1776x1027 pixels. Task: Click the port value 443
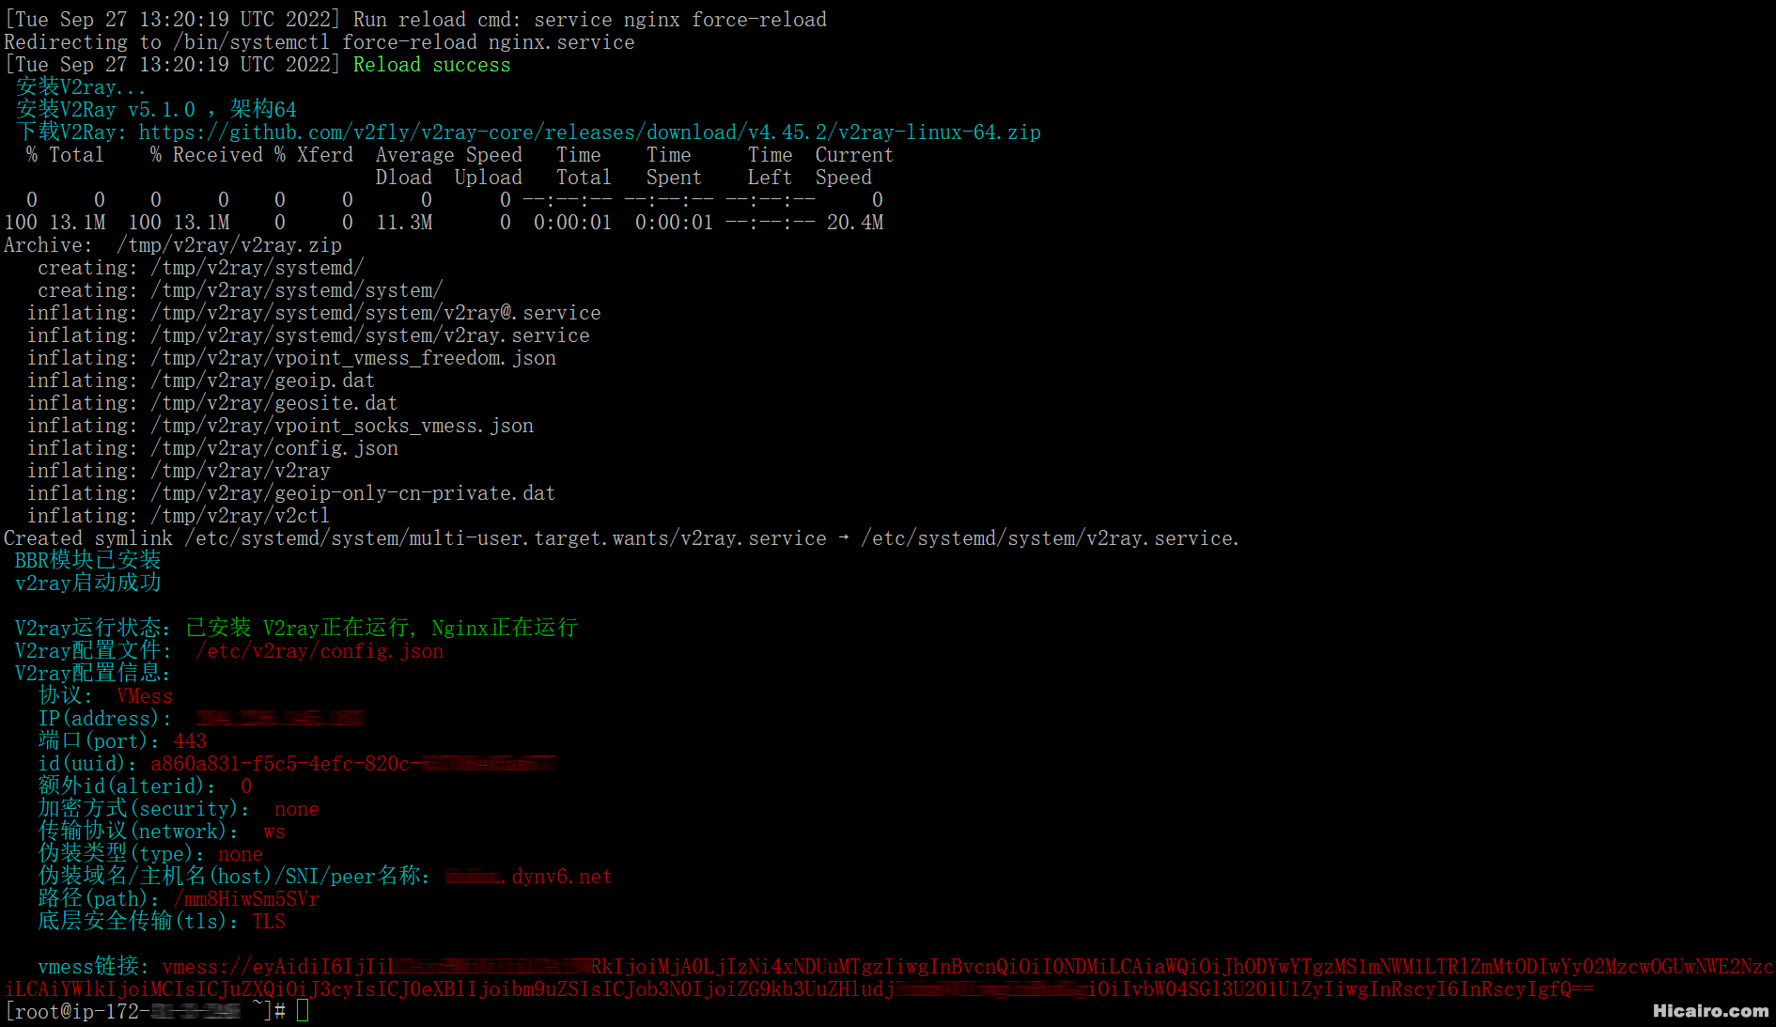pyautogui.click(x=190, y=741)
